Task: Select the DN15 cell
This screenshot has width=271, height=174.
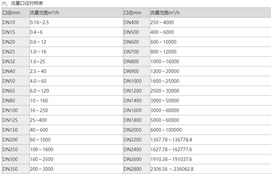Action: point(9,32)
